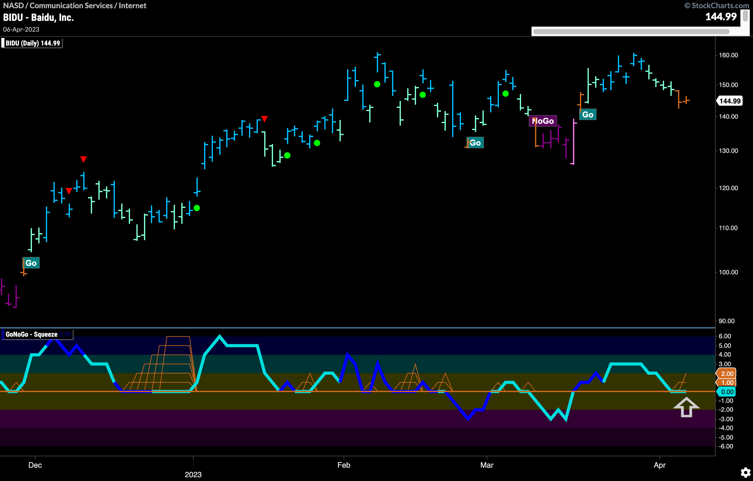The height and width of the screenshot is (481, 753).
Task: Click the 06-Apr-2023 date text
Action: [21, 29]
